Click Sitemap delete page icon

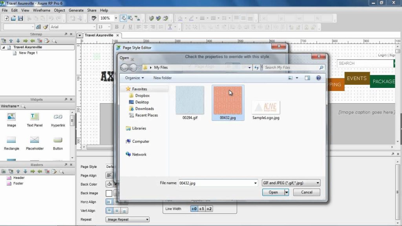coord(40,41)
